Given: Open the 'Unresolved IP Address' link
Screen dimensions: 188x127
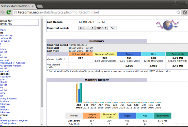Looking at the screenshot, I should click(12, 63).
